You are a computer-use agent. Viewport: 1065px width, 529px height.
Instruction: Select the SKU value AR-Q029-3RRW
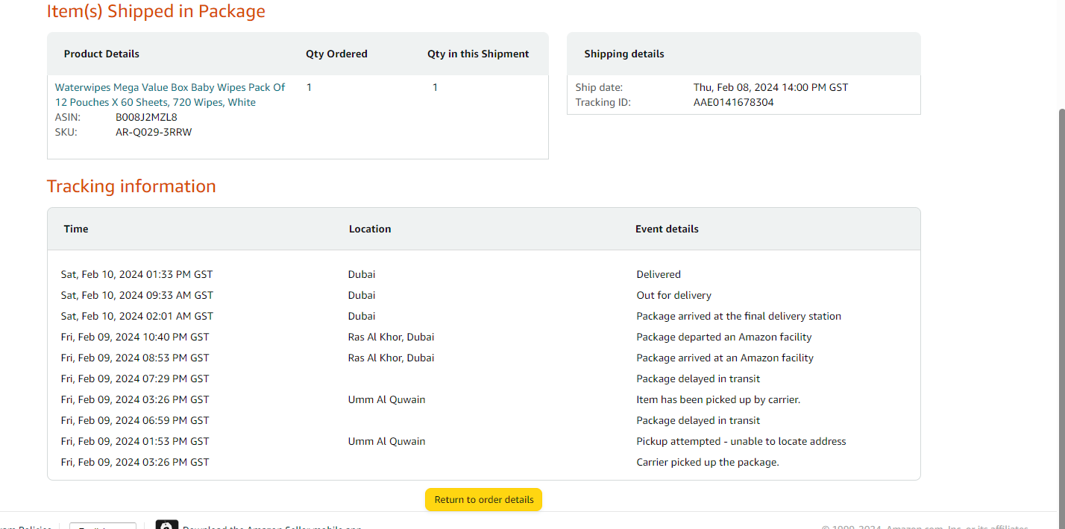[x=154, y=132]
